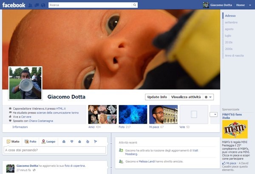
Task: Open Melissa Landi link in recent activity
Action: [147, 161]
